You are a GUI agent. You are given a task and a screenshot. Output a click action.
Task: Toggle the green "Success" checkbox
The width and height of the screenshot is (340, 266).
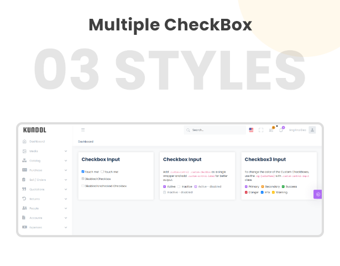[x=283, y=186]
